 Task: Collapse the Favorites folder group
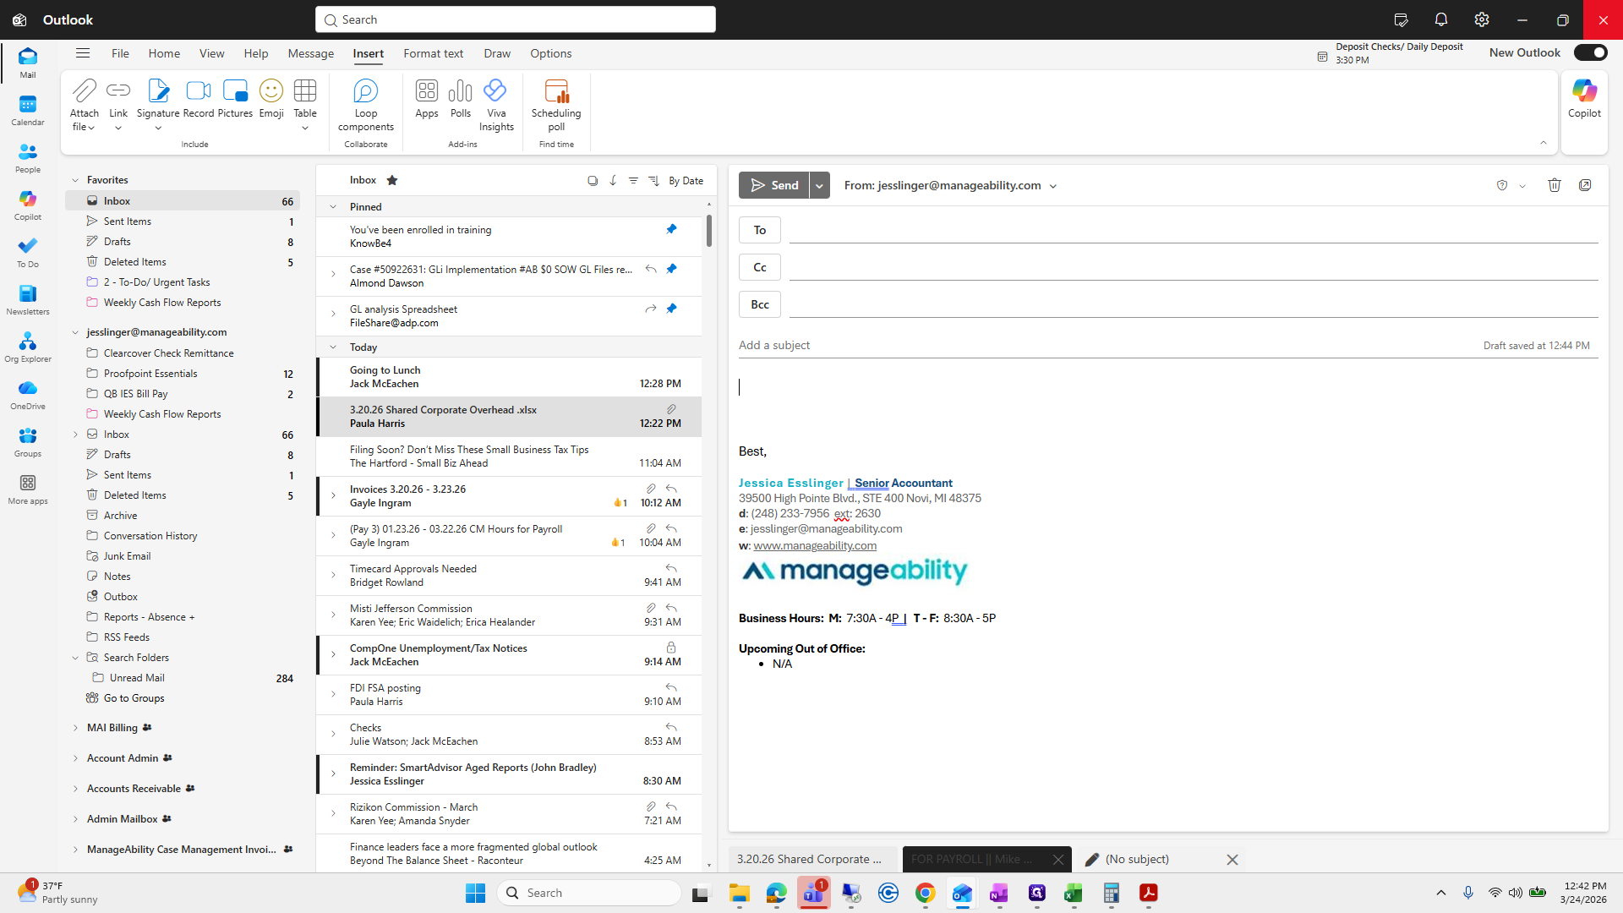[75, 180]
